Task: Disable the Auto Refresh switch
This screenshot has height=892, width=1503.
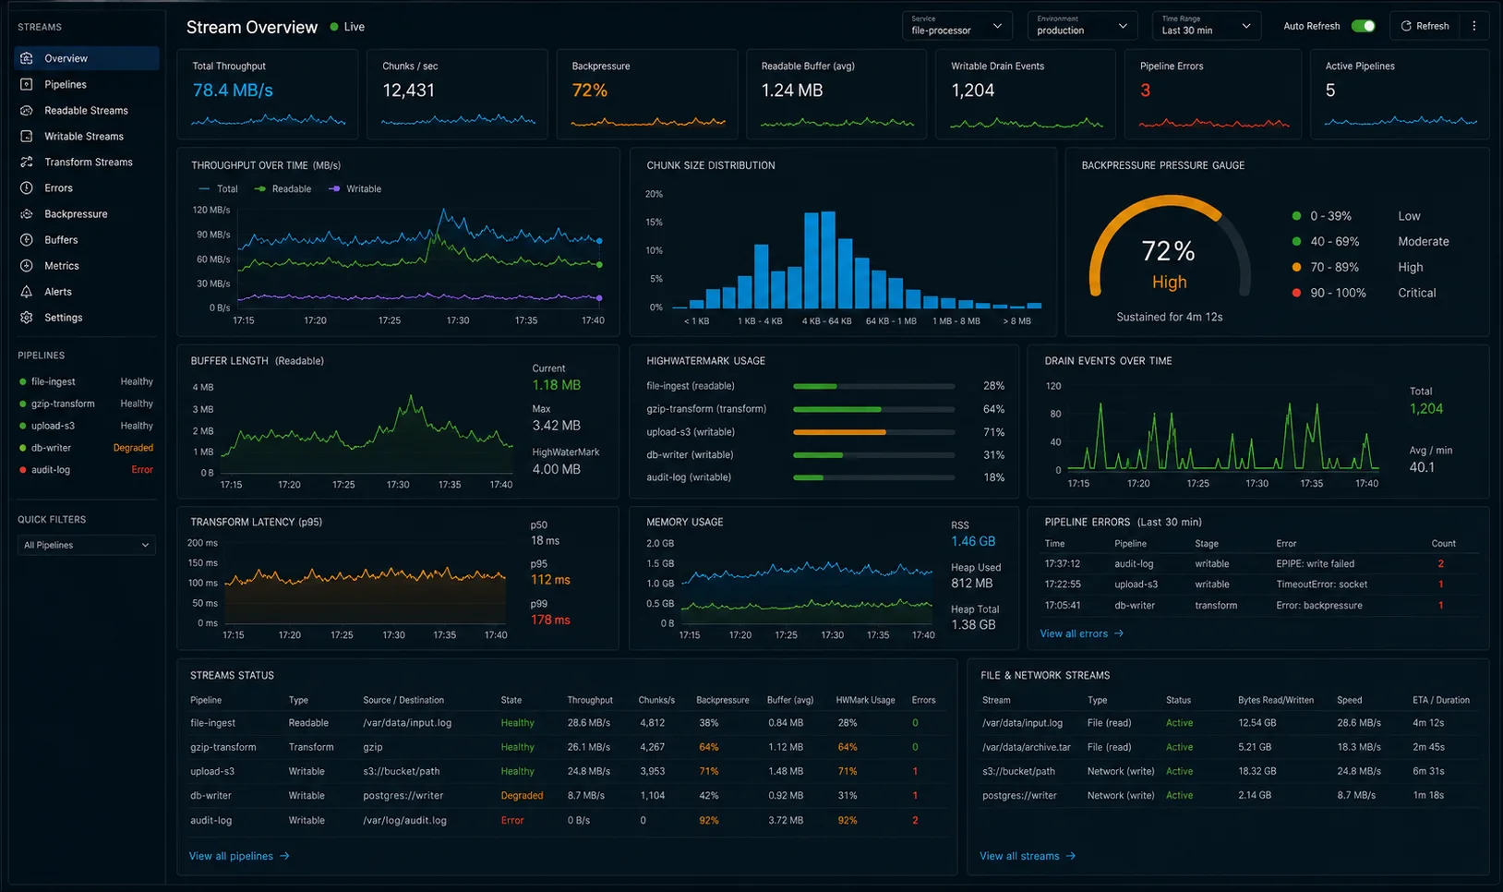Action: (x=1364, y=26)
